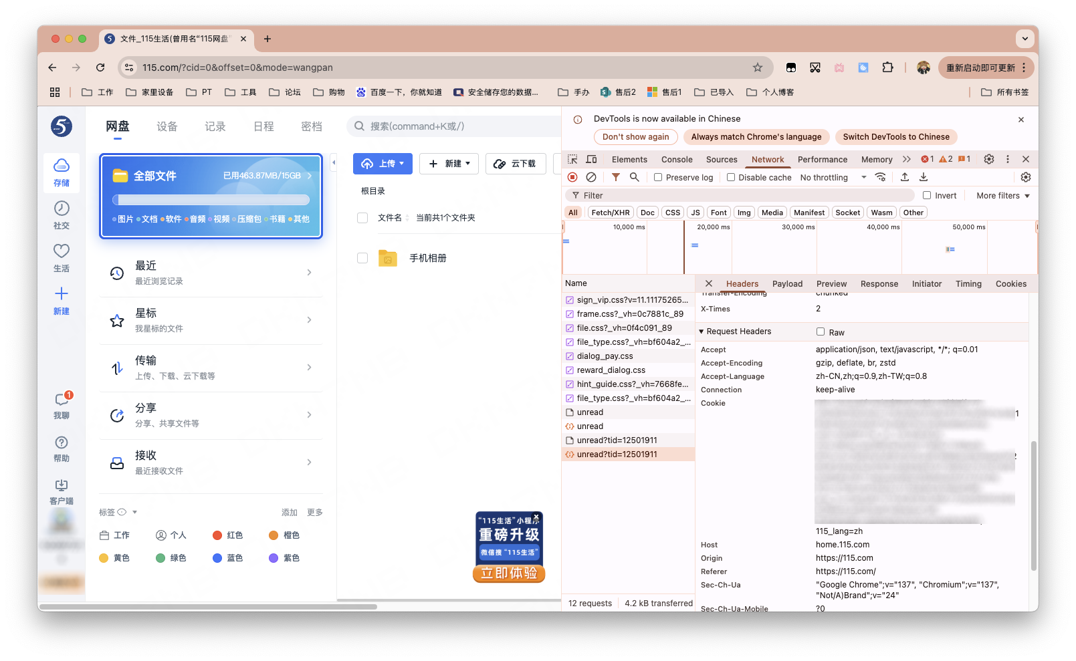The height and width of the screenshot is (661, 1076).
Task: Click the 搜索 search input field
Action: [x=455, y=126]
